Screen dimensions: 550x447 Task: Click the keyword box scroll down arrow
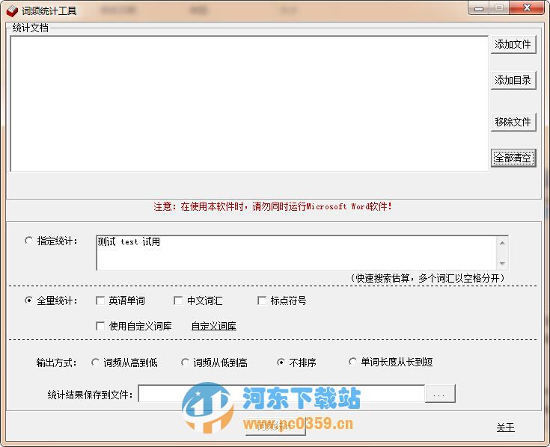[x=502, y=263]
